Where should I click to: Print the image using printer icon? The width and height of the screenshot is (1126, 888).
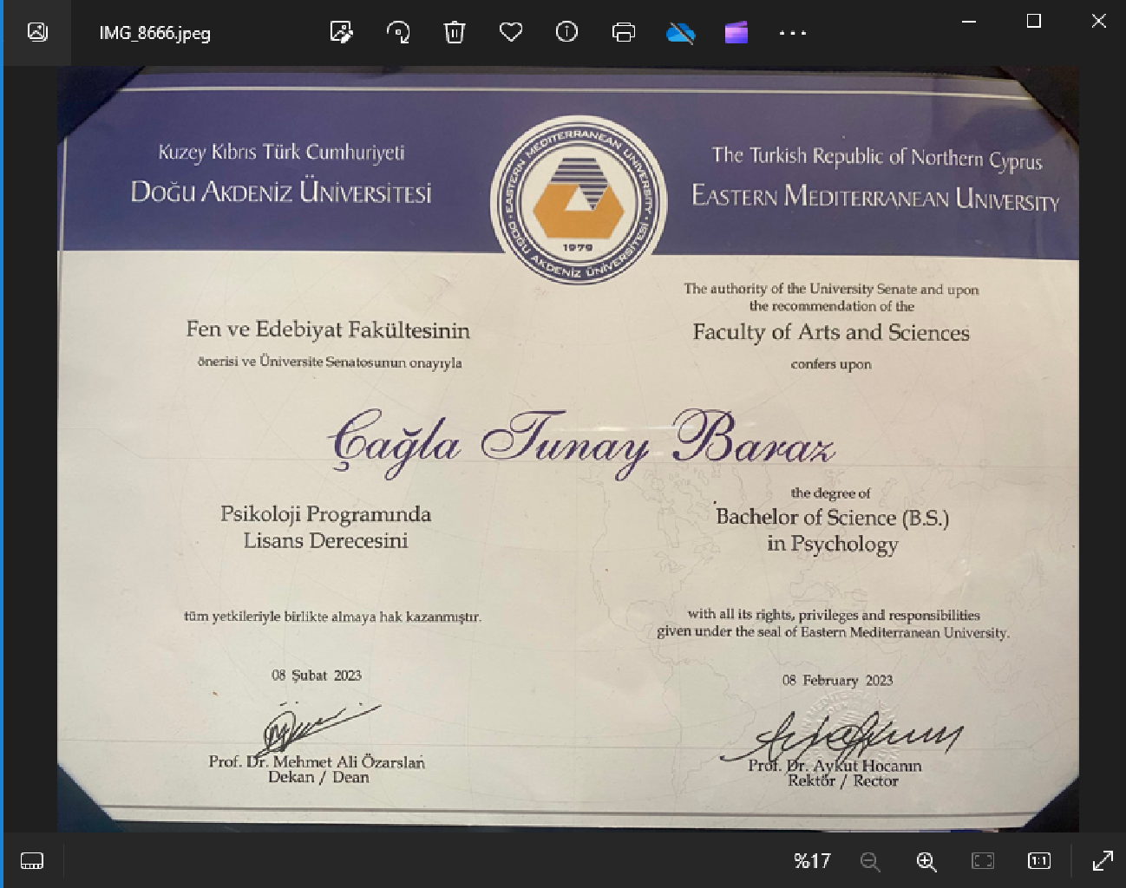624,33
